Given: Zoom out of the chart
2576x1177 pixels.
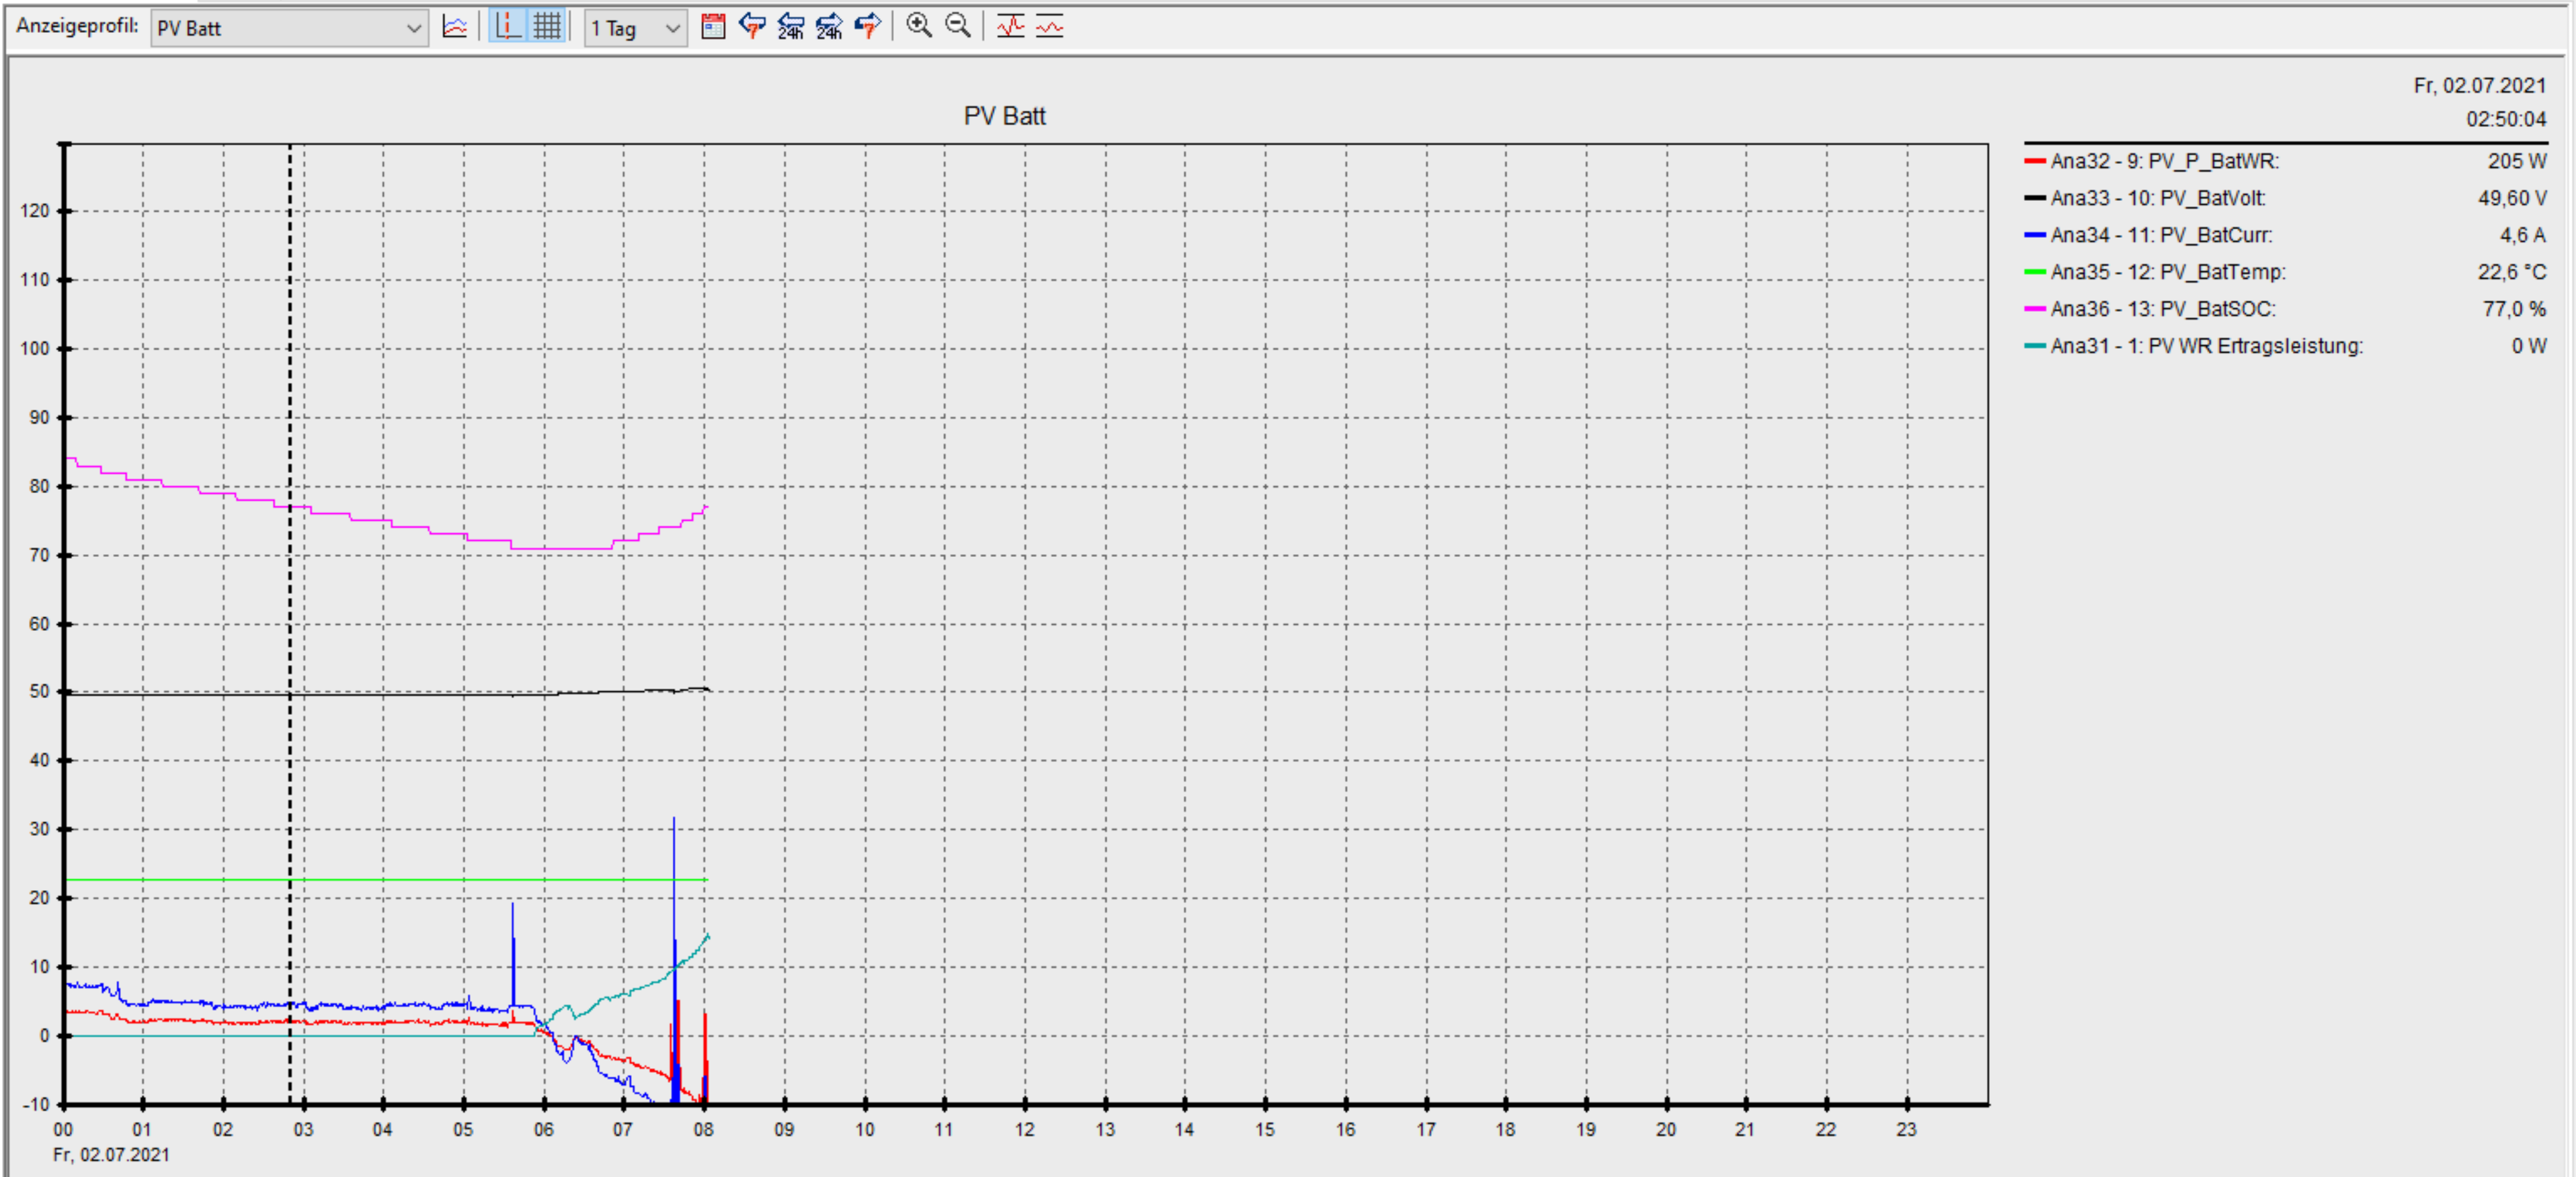Looking at the screenshot, I should tap(958, 26).
